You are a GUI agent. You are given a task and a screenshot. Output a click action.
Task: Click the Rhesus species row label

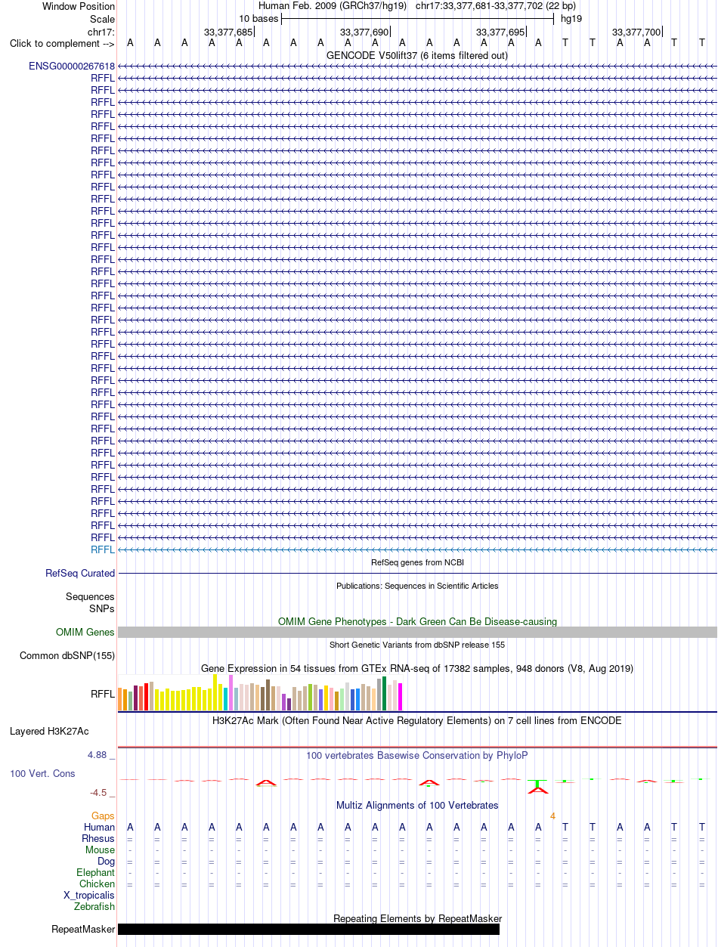click(98, 839)
